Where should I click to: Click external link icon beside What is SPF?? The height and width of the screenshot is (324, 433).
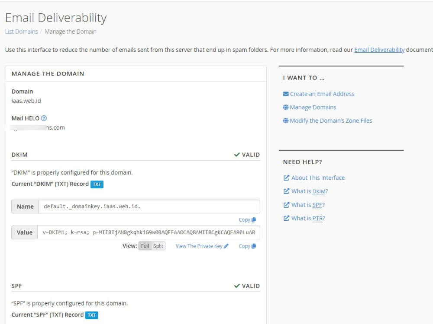pos(286,205)
